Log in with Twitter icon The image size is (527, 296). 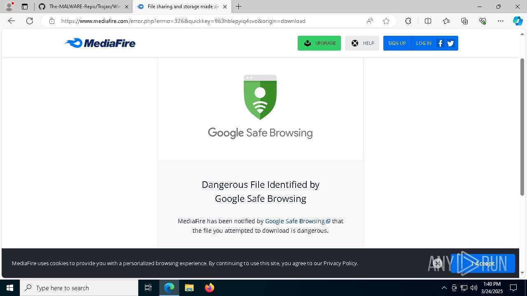point(450,43)
